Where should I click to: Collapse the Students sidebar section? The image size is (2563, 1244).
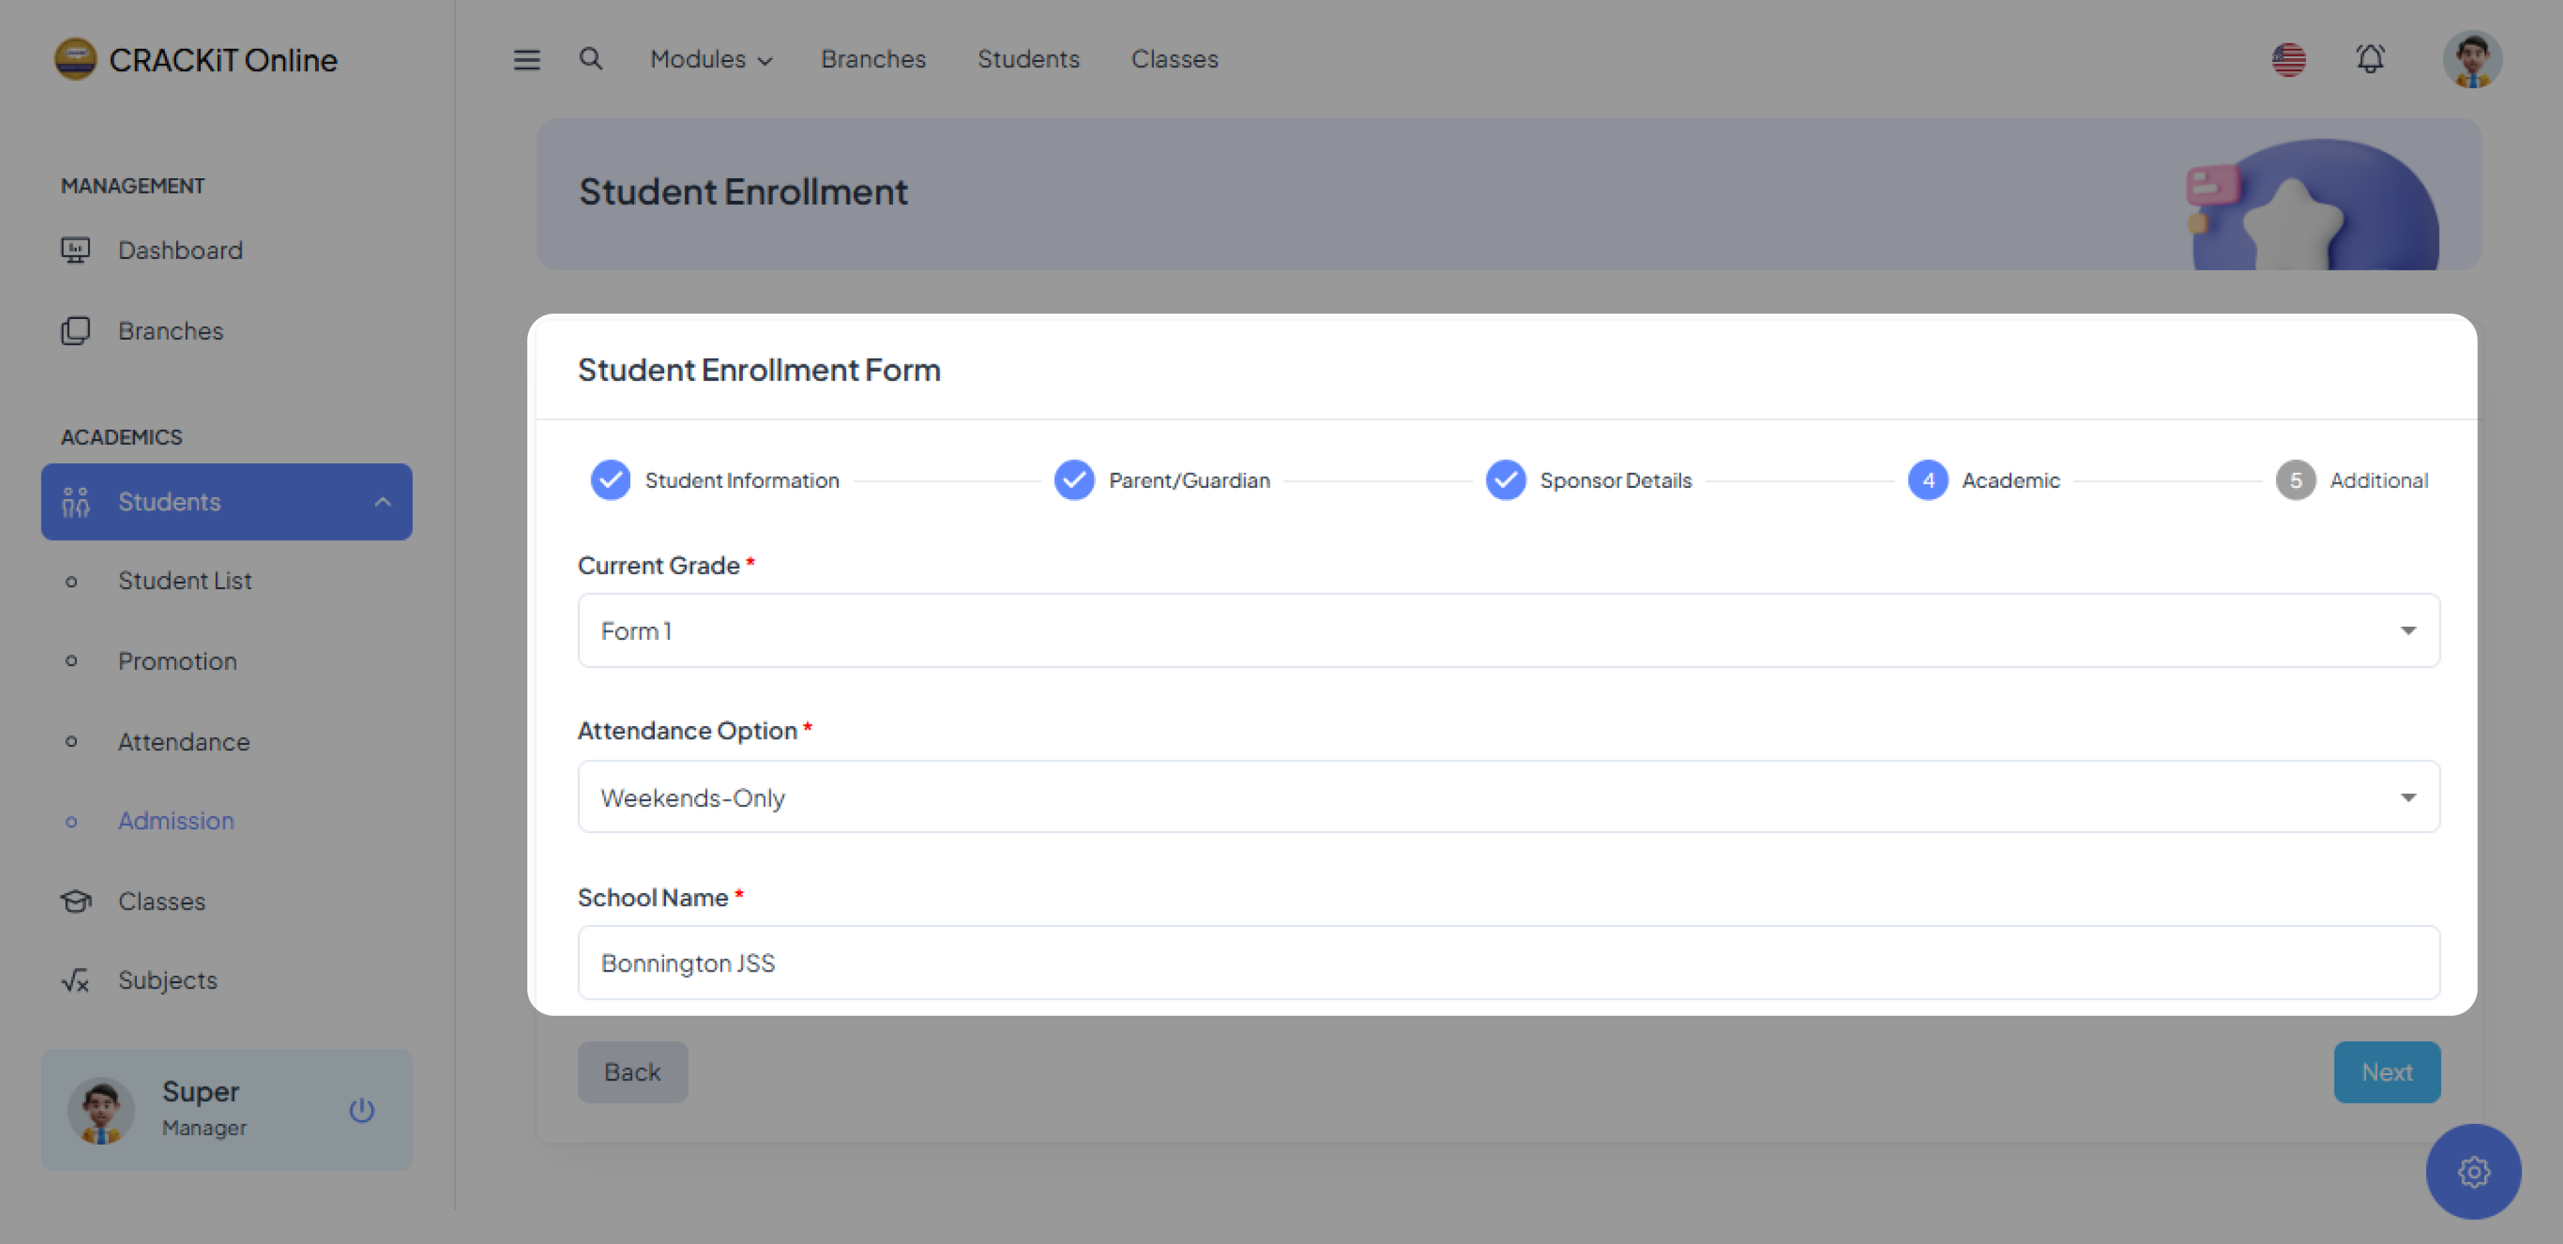[382, 502]
